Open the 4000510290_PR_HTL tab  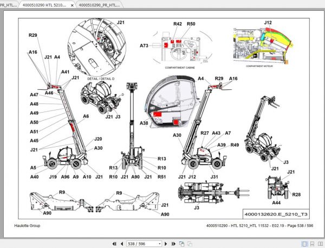(x=99, y=5)
